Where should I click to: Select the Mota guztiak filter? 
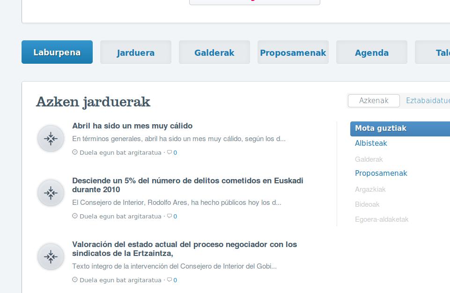[x=381, y=128]
